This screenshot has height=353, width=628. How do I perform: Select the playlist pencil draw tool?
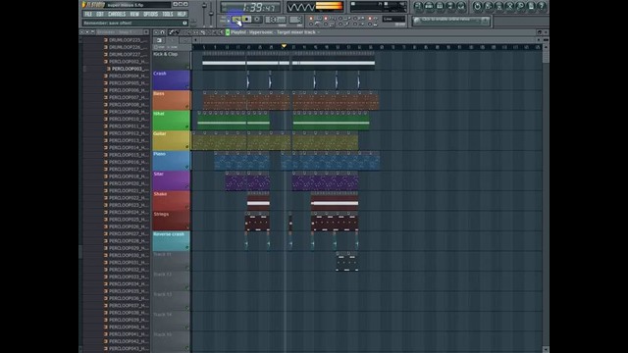pyautogui.click(x=171, y=32)
